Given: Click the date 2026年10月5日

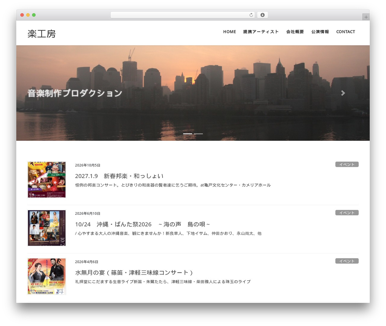Looking at the screenshot, I should [87, 165].
